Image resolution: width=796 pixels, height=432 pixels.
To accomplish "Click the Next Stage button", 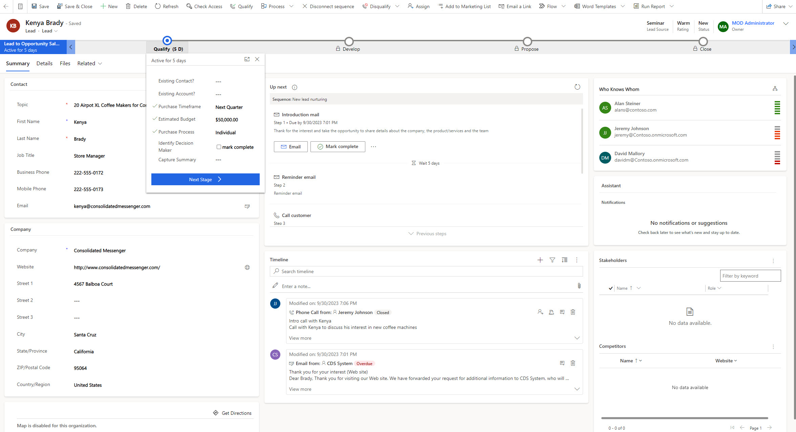I will (205, 179).
